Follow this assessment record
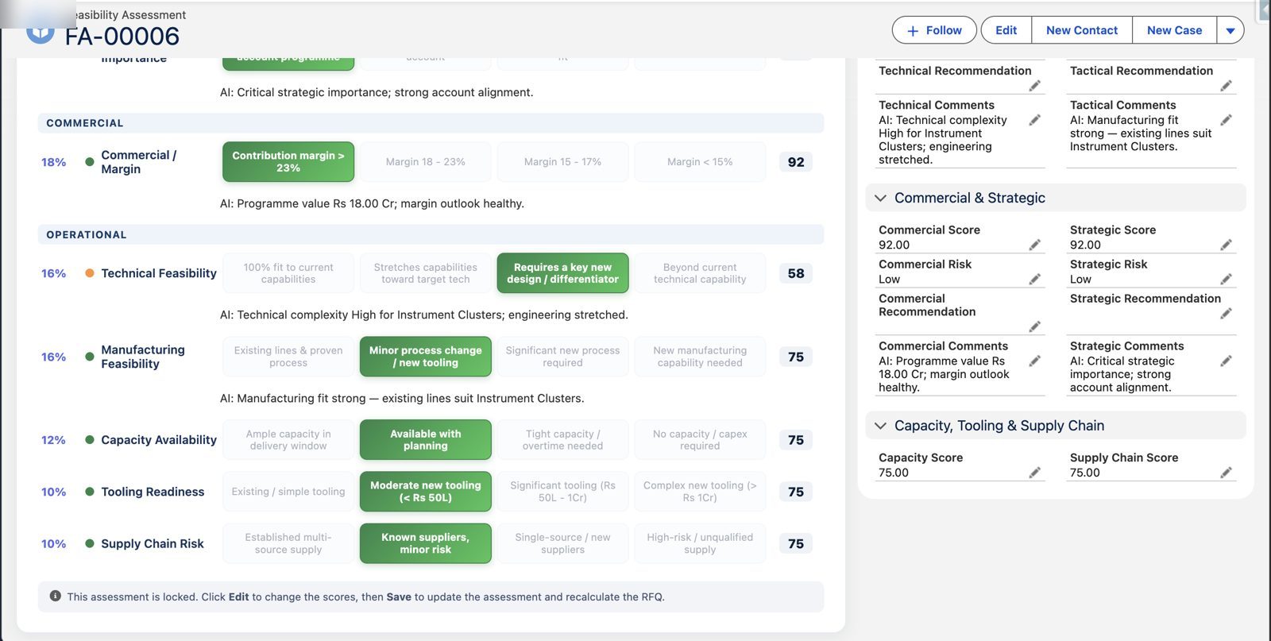This screenshot has height=641, width=1271. [x=934, y=30]
